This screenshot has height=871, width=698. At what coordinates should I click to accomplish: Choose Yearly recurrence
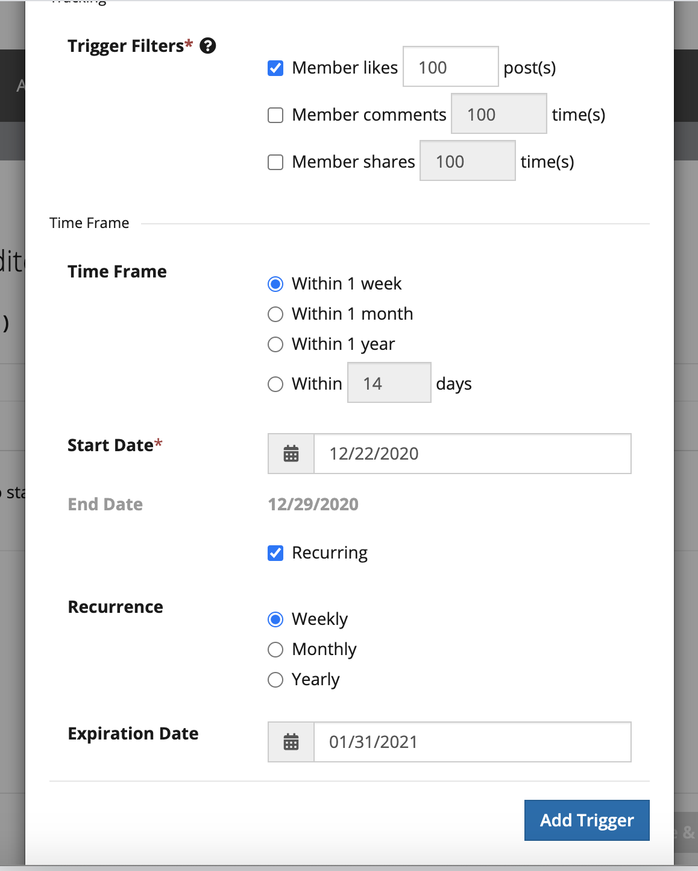coord(275,680)
